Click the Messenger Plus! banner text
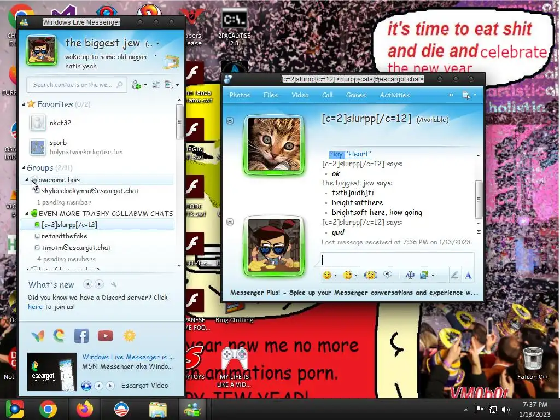Viewport: 560px width, 420px height. pyautogui.click(x=354, y=293)
